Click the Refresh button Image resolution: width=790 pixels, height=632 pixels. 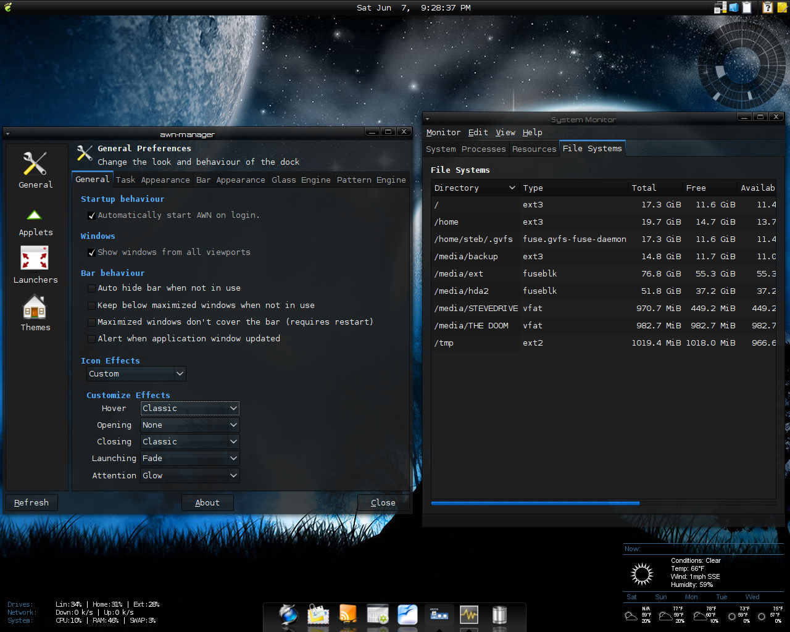[31, 503]
